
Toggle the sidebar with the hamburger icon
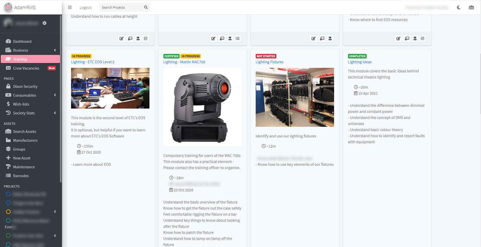(70, 7)
